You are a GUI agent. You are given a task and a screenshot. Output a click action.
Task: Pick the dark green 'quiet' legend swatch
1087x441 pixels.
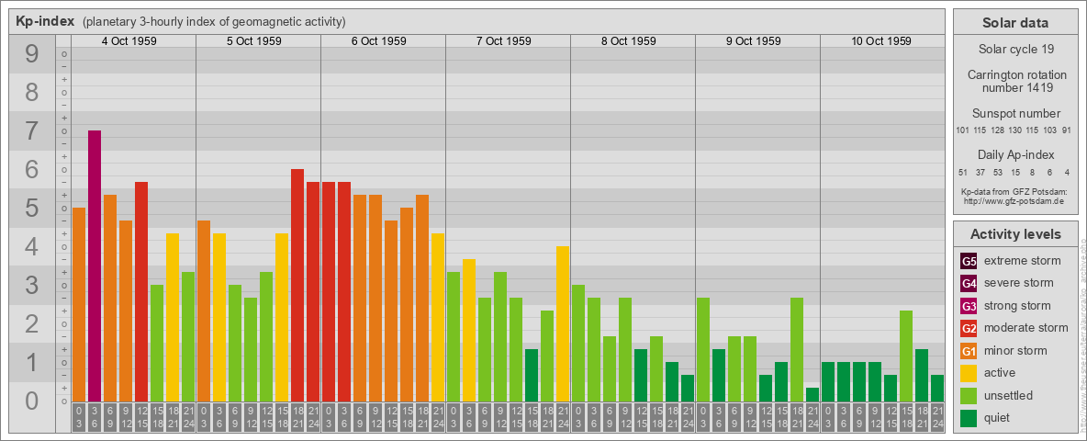[969, 418]
